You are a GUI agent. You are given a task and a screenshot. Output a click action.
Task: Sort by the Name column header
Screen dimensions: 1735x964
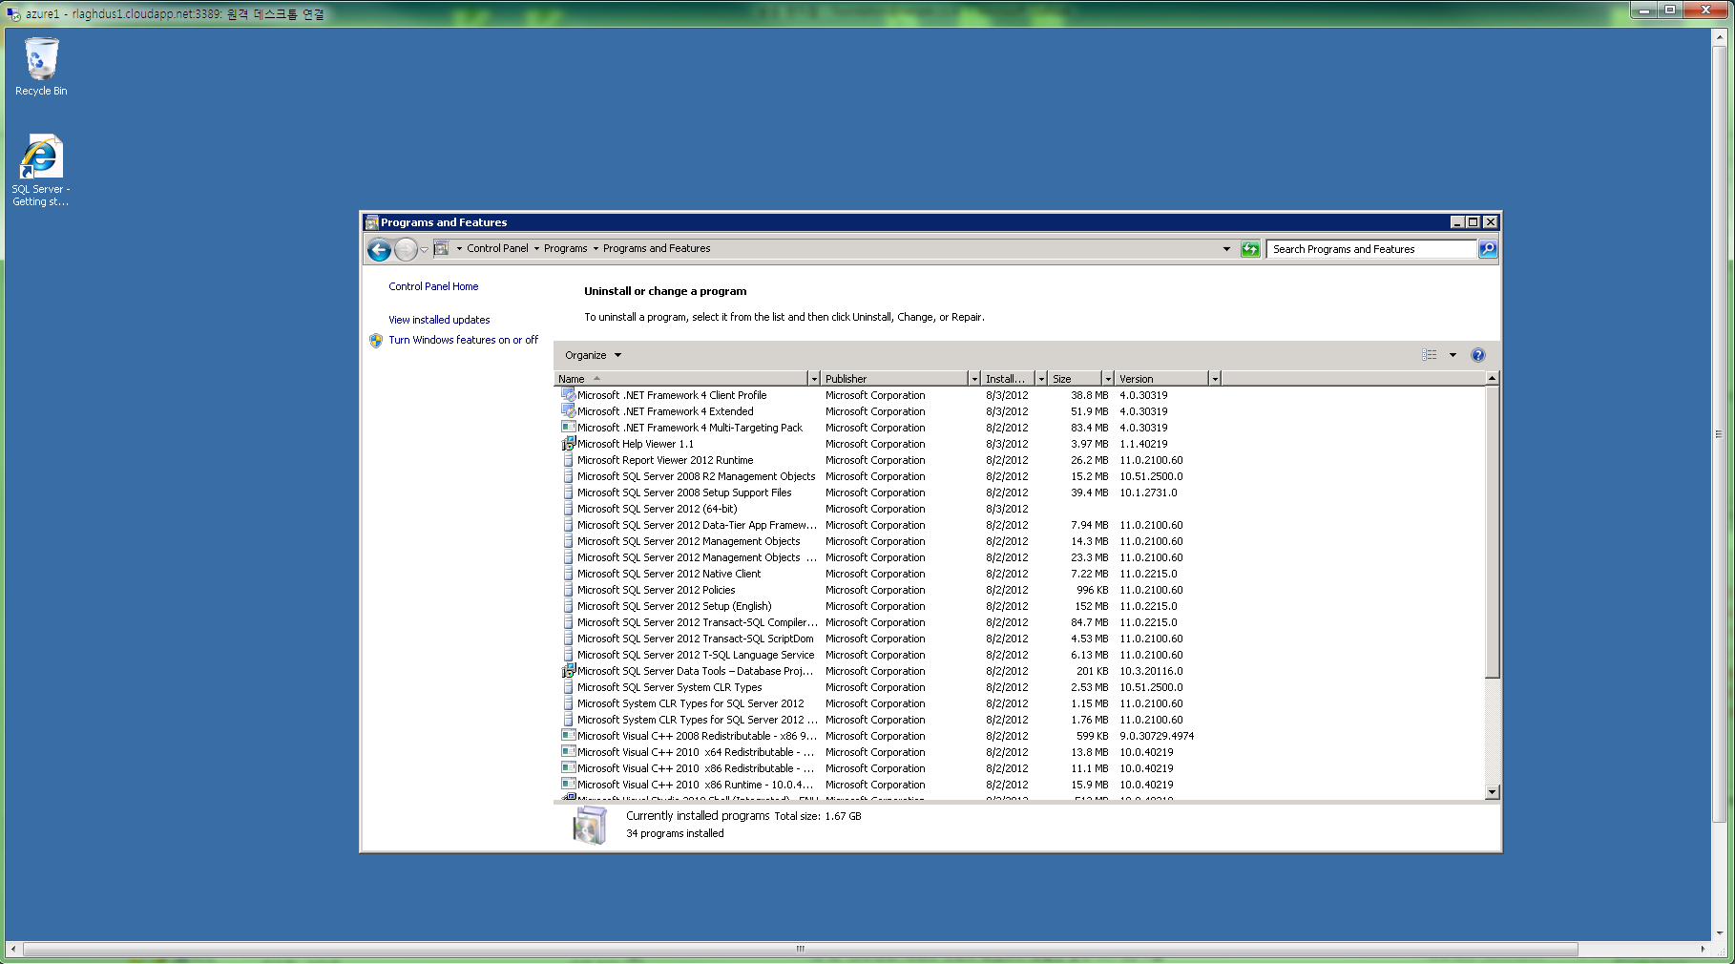680,379
